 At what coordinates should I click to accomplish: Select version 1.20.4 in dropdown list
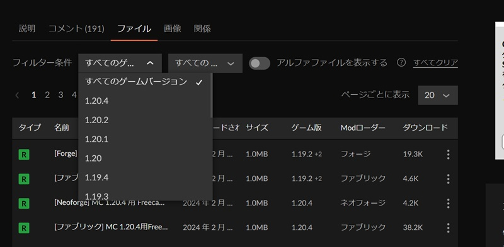point(144,101)
